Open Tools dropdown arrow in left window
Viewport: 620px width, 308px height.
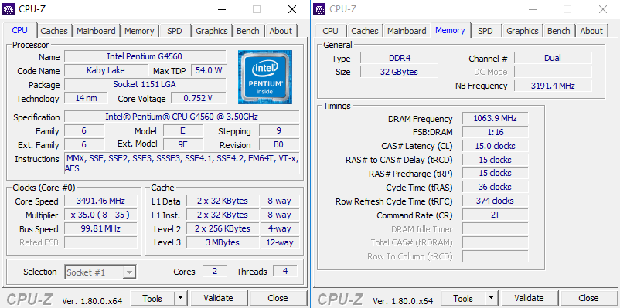pyautogui.click(x=180, y=298)
